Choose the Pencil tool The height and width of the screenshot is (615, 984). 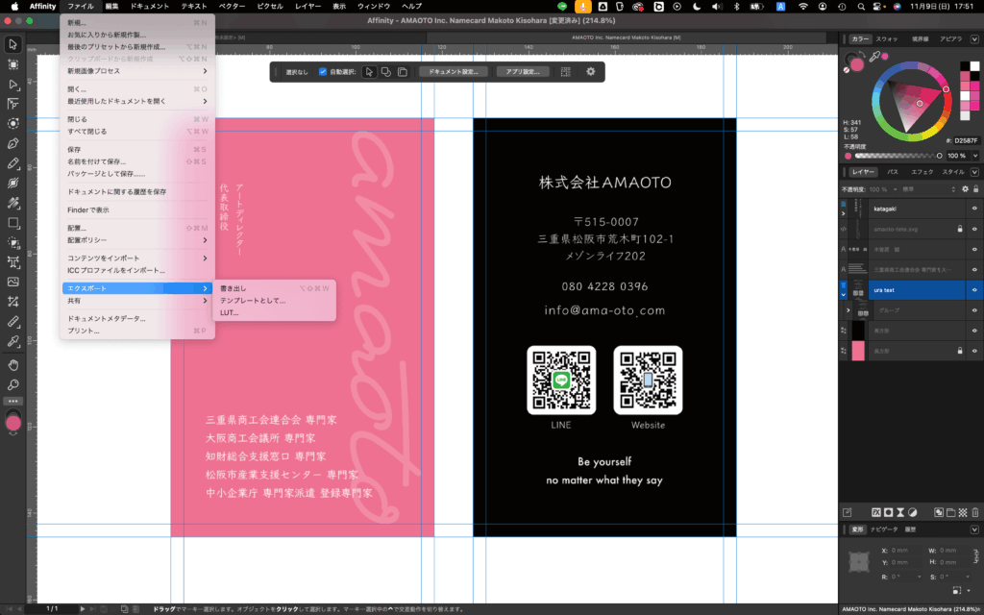coord(12,163)
